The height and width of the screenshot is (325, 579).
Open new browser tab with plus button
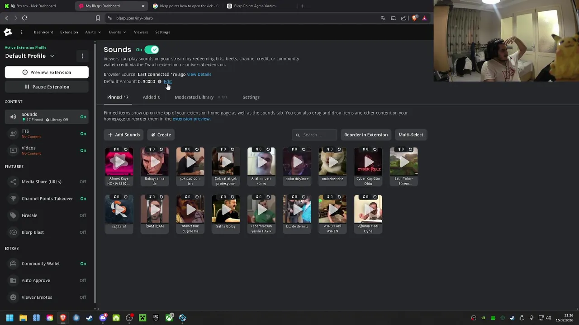click(x=303, y=6)
